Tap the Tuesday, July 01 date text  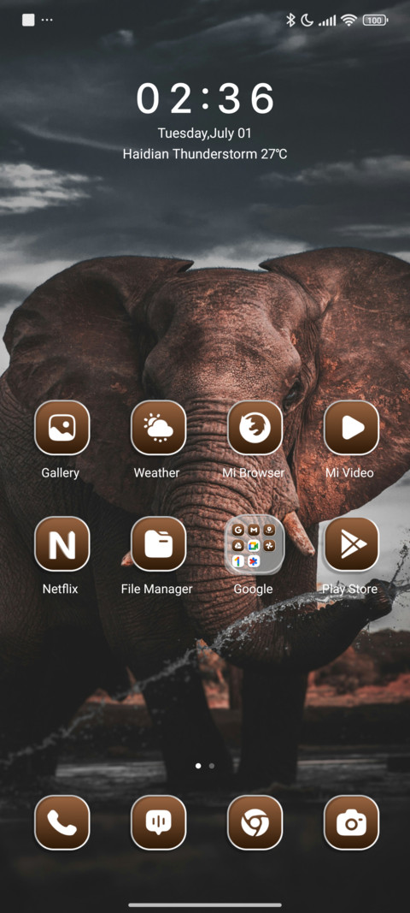click(x=205, y=133)
